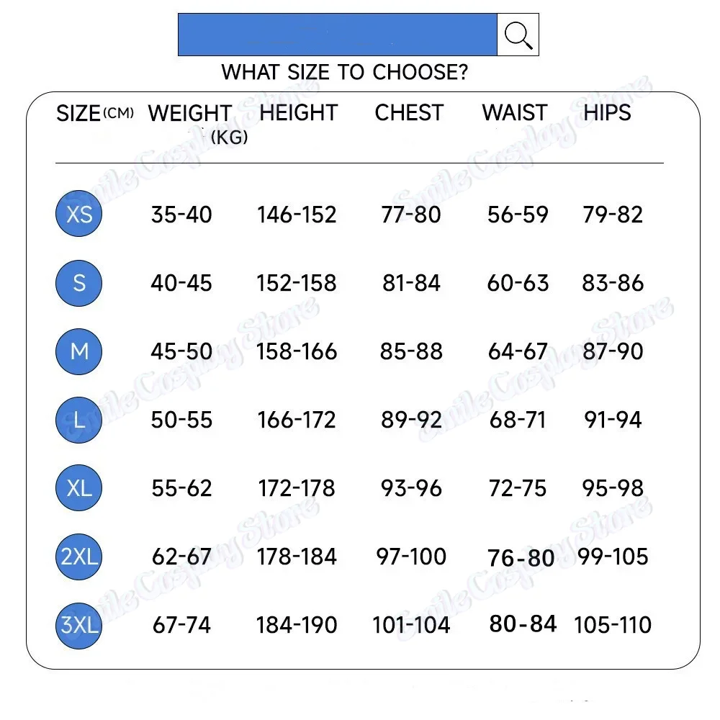Select the XS size badge

pyautogui.click(x=79, y=214)
